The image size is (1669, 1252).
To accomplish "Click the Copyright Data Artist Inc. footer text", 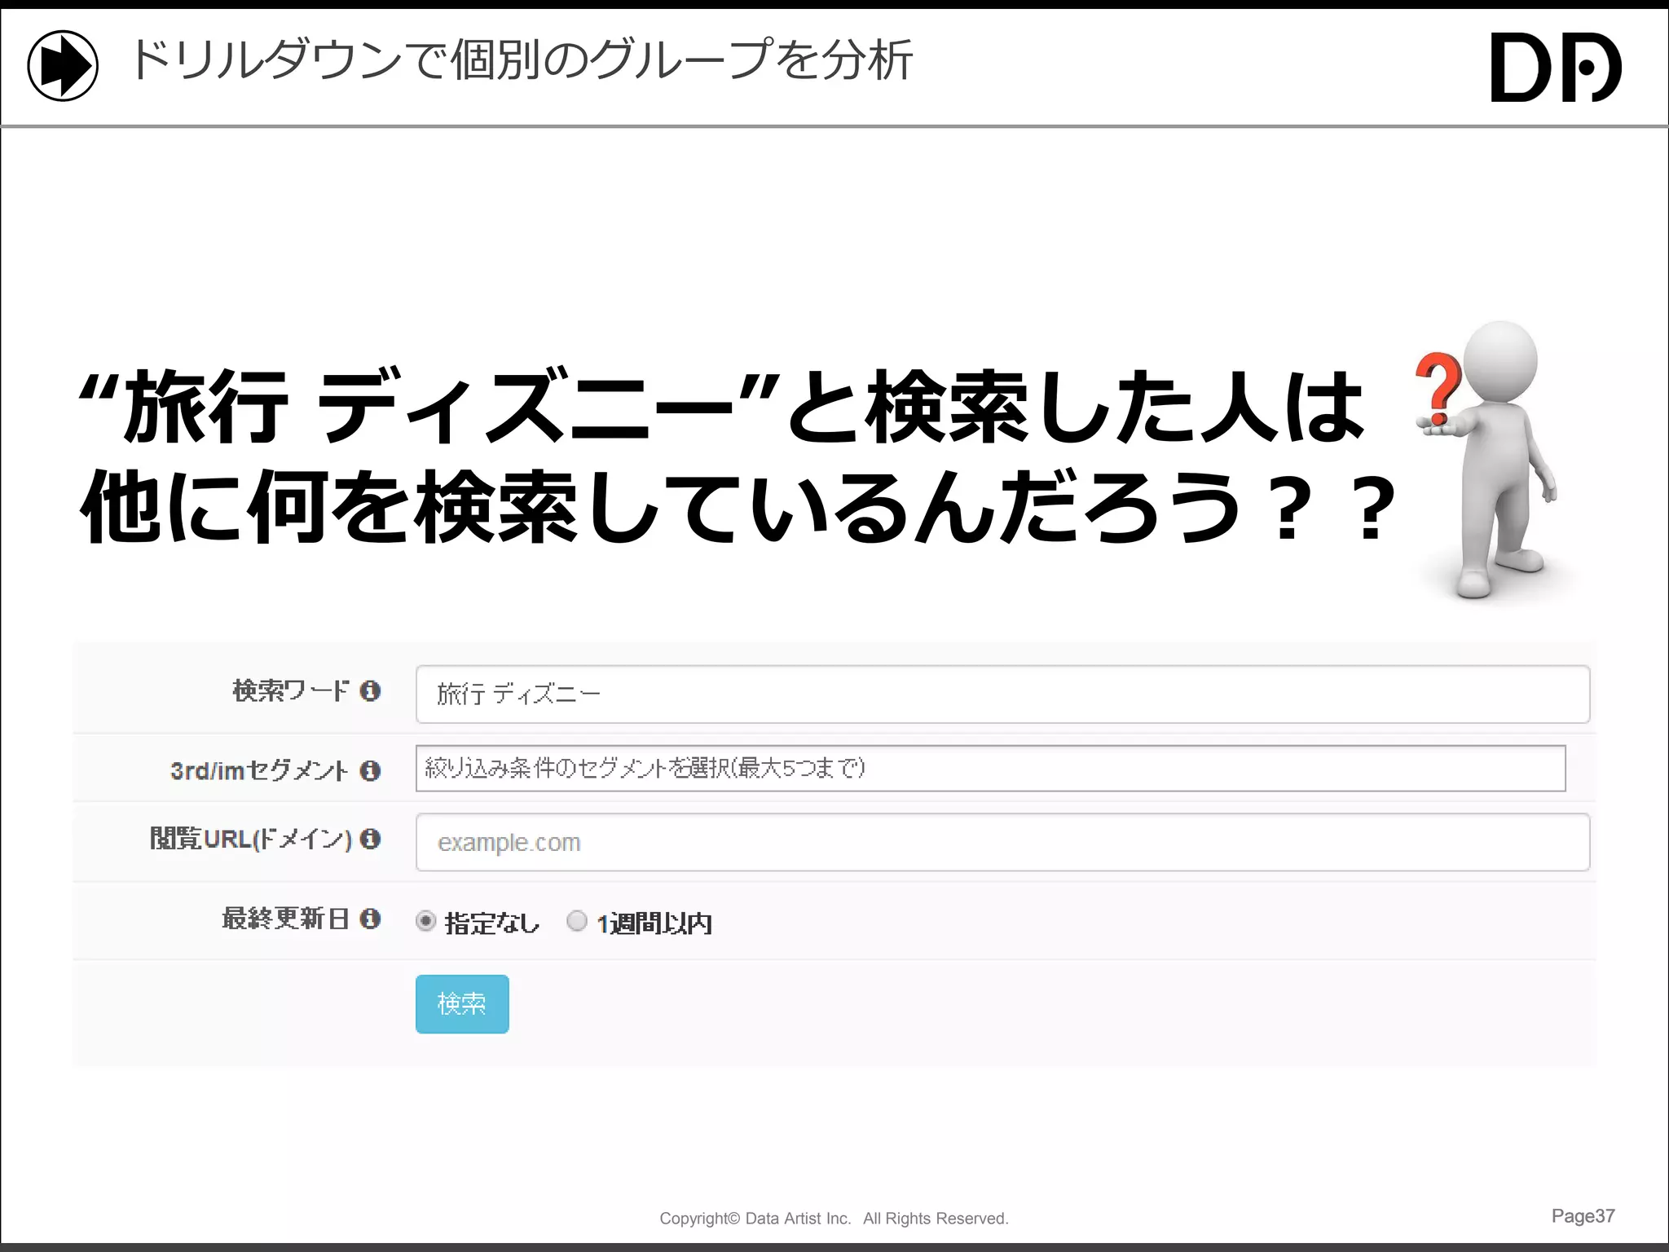I will (x=834, y=1219).
